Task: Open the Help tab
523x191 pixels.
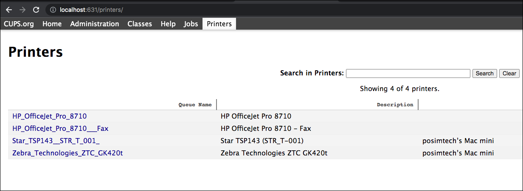Action: tap(168, 24)
